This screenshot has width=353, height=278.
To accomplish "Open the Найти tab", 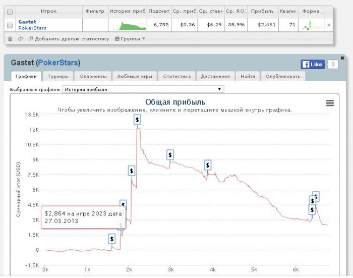I will (x=248, y=76).
